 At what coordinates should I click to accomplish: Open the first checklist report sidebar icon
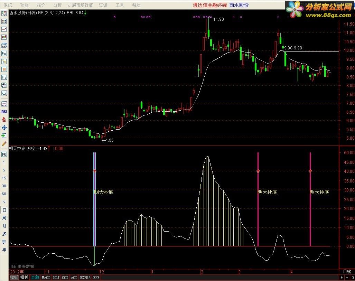click(4, 13)
